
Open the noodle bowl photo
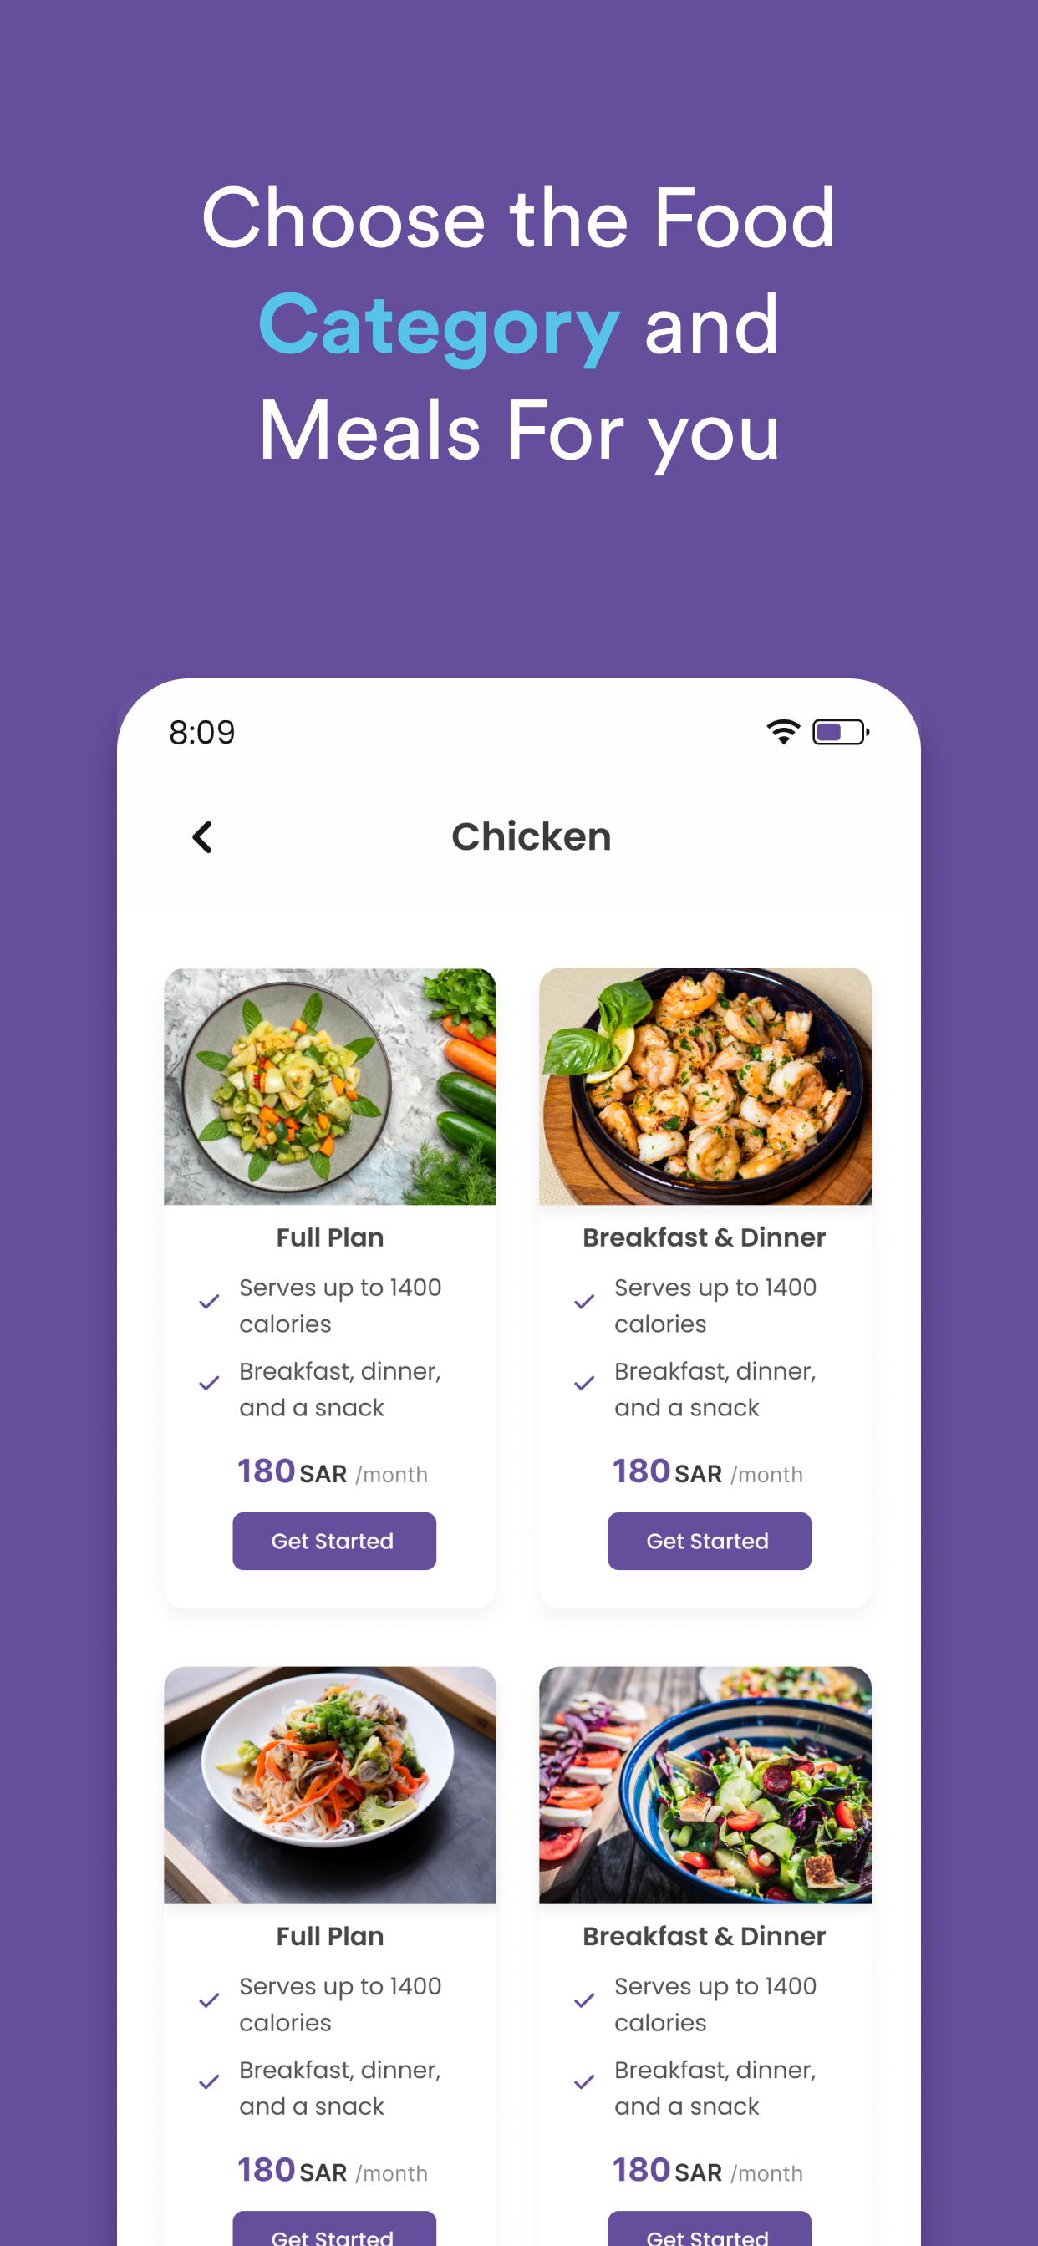click(331, 1786)
